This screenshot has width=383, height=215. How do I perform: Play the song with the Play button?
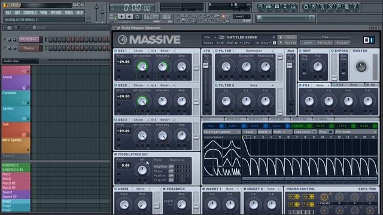click(x=121, y=17)
